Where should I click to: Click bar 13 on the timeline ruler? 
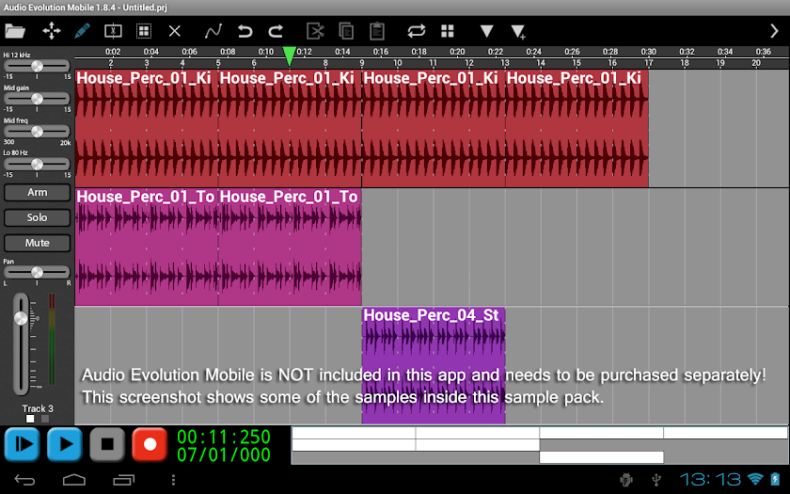pyautogui.click(x=505, y=63)
